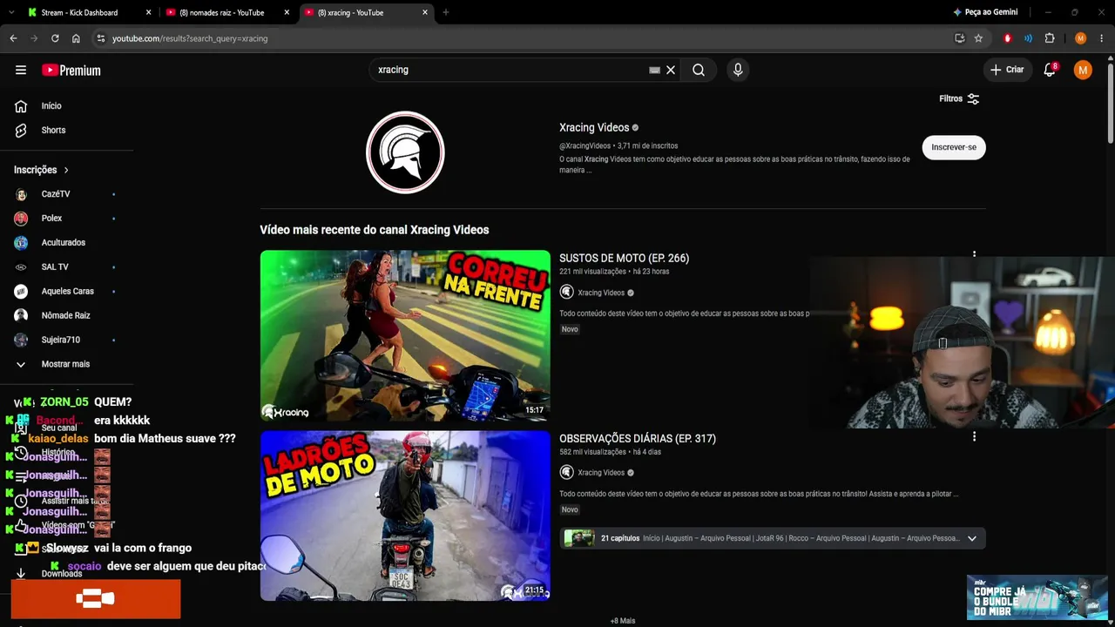Expand Mostrar mais subscriptions
The height and width of the screenshot is (627, 1115).
(x=67, y=365)
